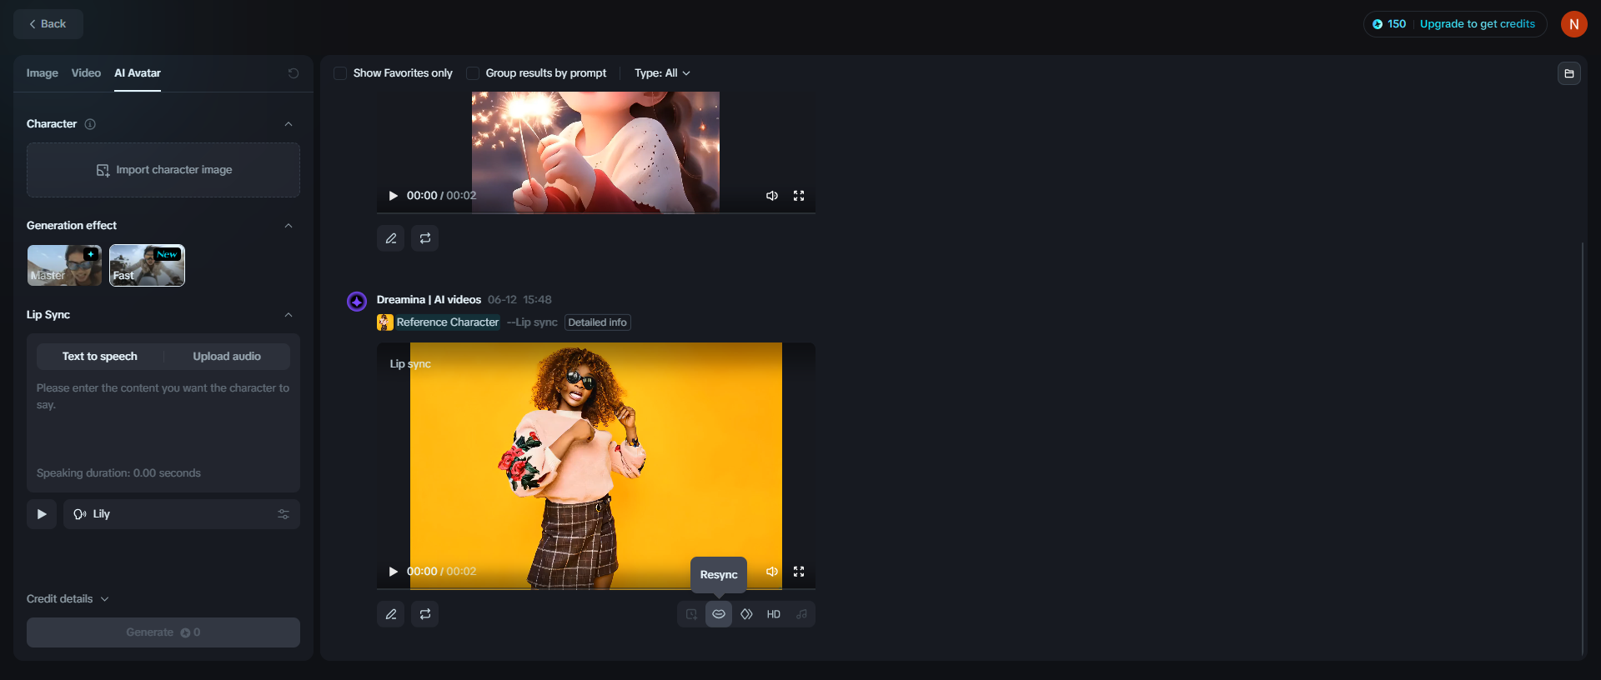Viewport: 1601px width, 680px height.
Task: Regenerate the sparkler video
Action: pyautogui.click(x=425, y=238)
